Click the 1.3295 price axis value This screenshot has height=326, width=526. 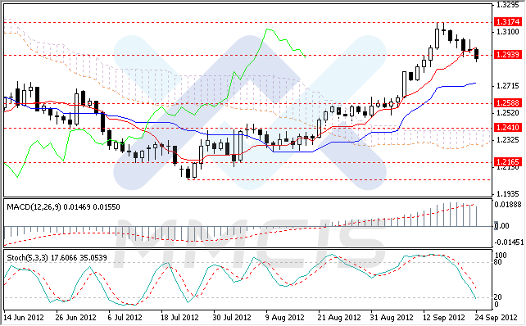coord(508,5)
